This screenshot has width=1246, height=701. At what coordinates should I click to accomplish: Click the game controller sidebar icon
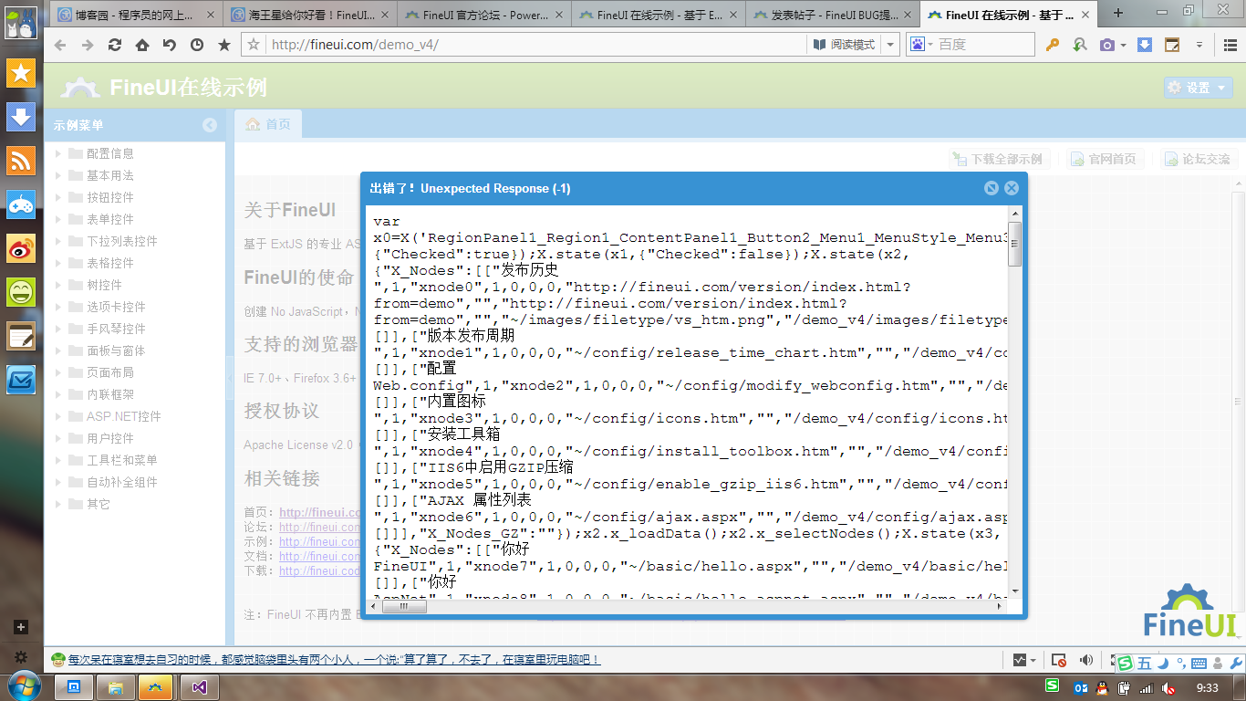(21, 204)
